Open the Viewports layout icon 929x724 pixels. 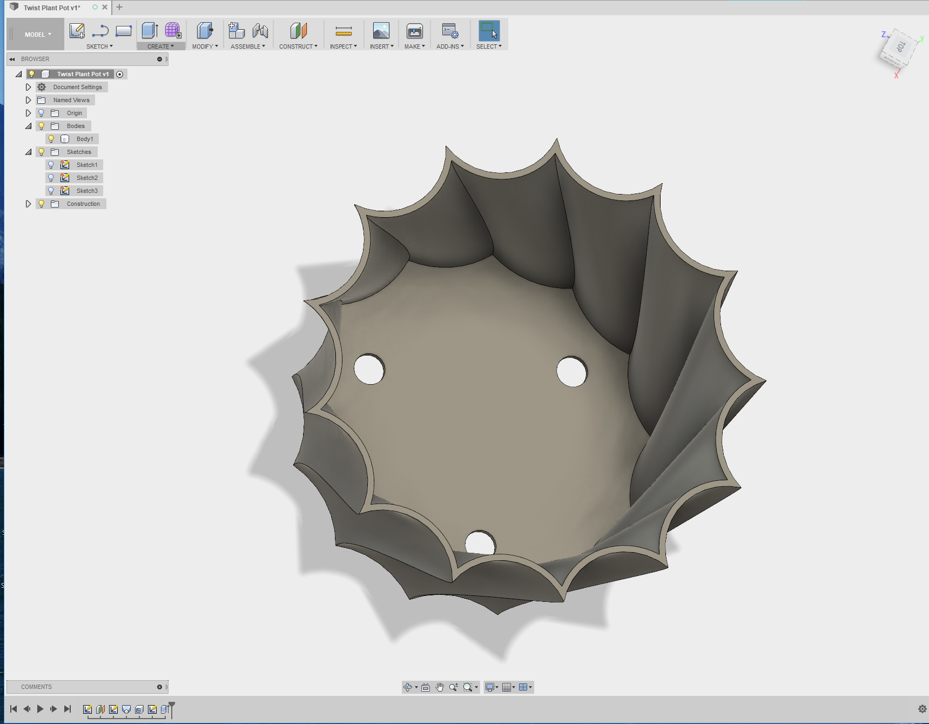click(x=523, y=687)
